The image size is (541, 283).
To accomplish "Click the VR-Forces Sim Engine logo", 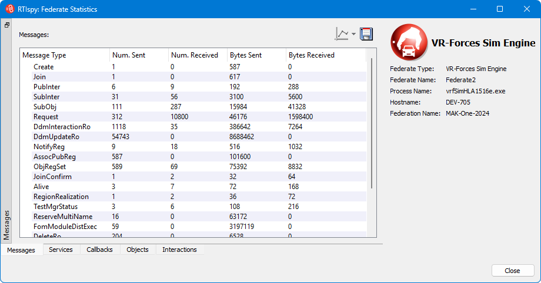I will 409,42.
